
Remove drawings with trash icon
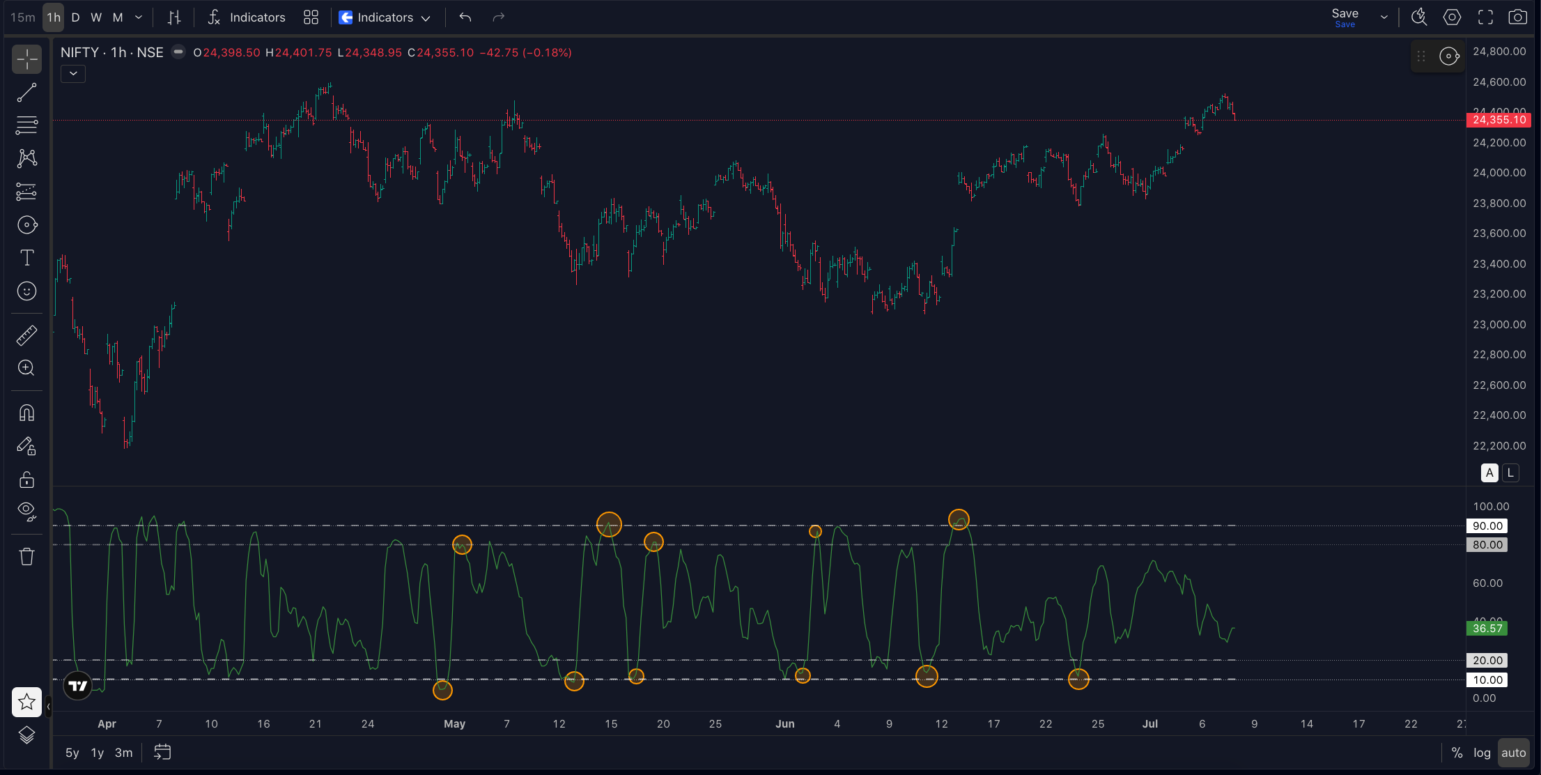[26, 556]
